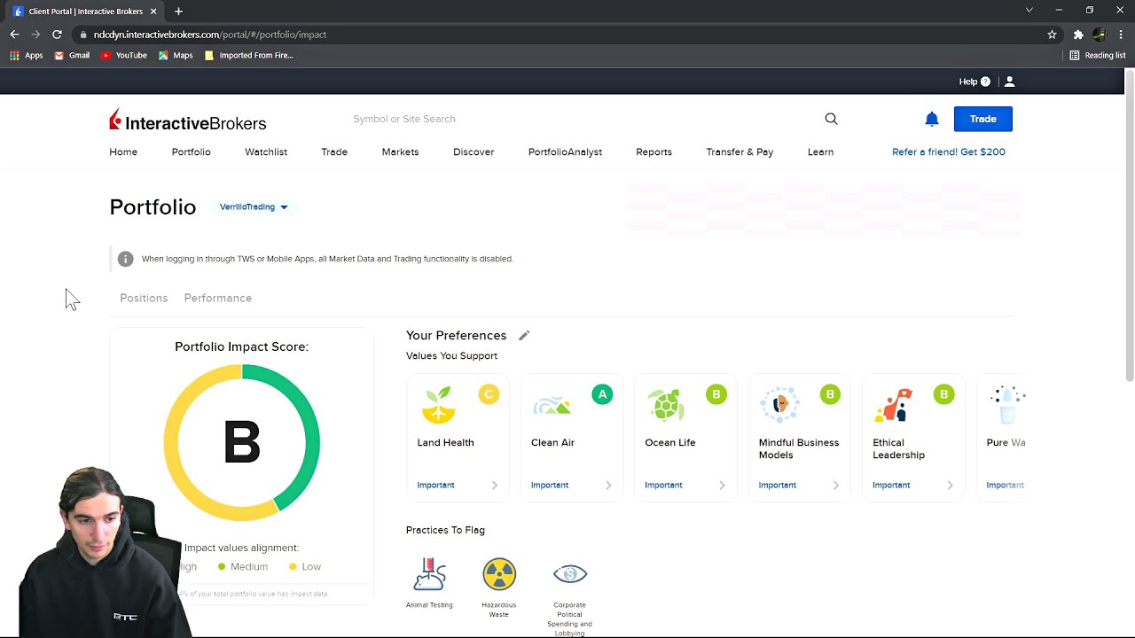Open Chrome extensions puzzle icon
This screenshot has height=638, width=1135.
[x=1078, y=35]
